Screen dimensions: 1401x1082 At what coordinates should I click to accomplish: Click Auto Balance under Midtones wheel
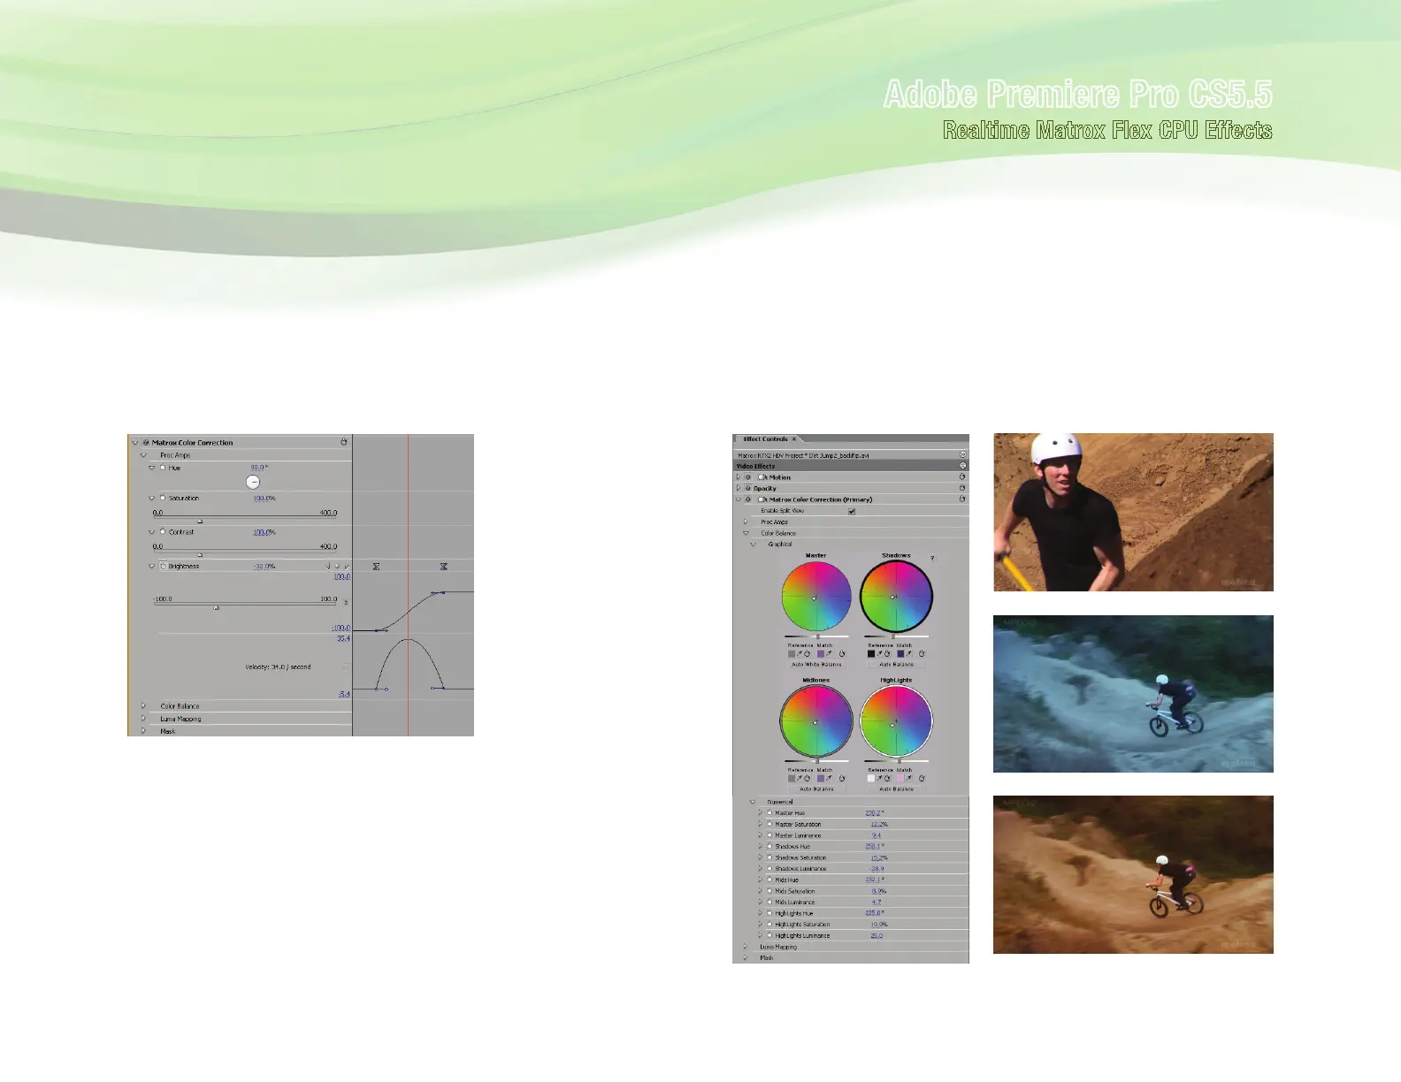point(816,789)
